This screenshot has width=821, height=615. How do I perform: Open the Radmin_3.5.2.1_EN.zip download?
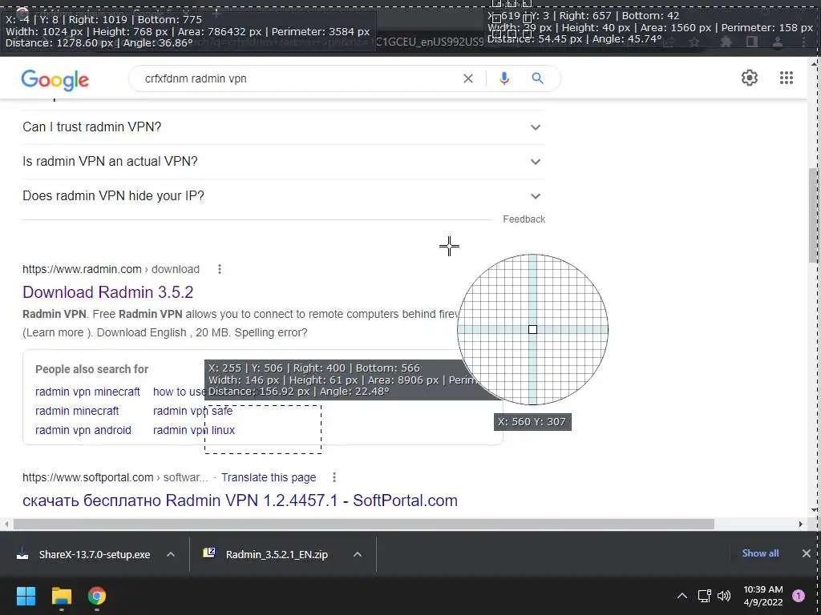coord(277,554)
